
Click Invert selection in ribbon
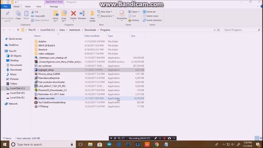(152, 20)
